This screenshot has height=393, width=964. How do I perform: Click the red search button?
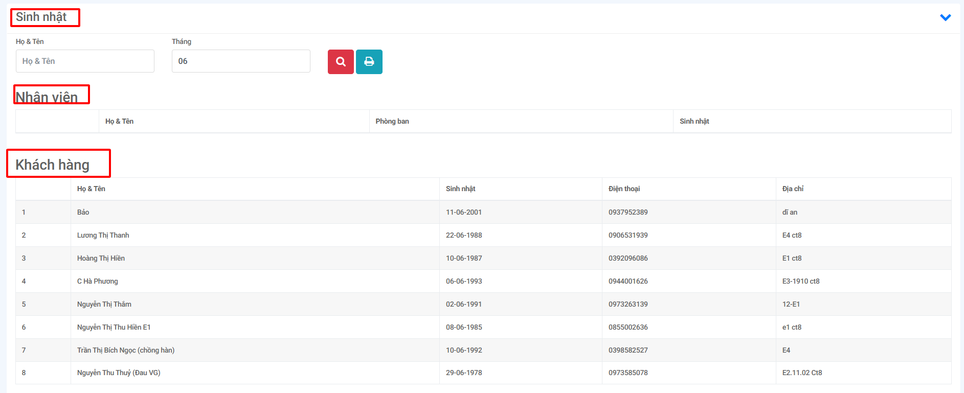[x=341, y=62]
